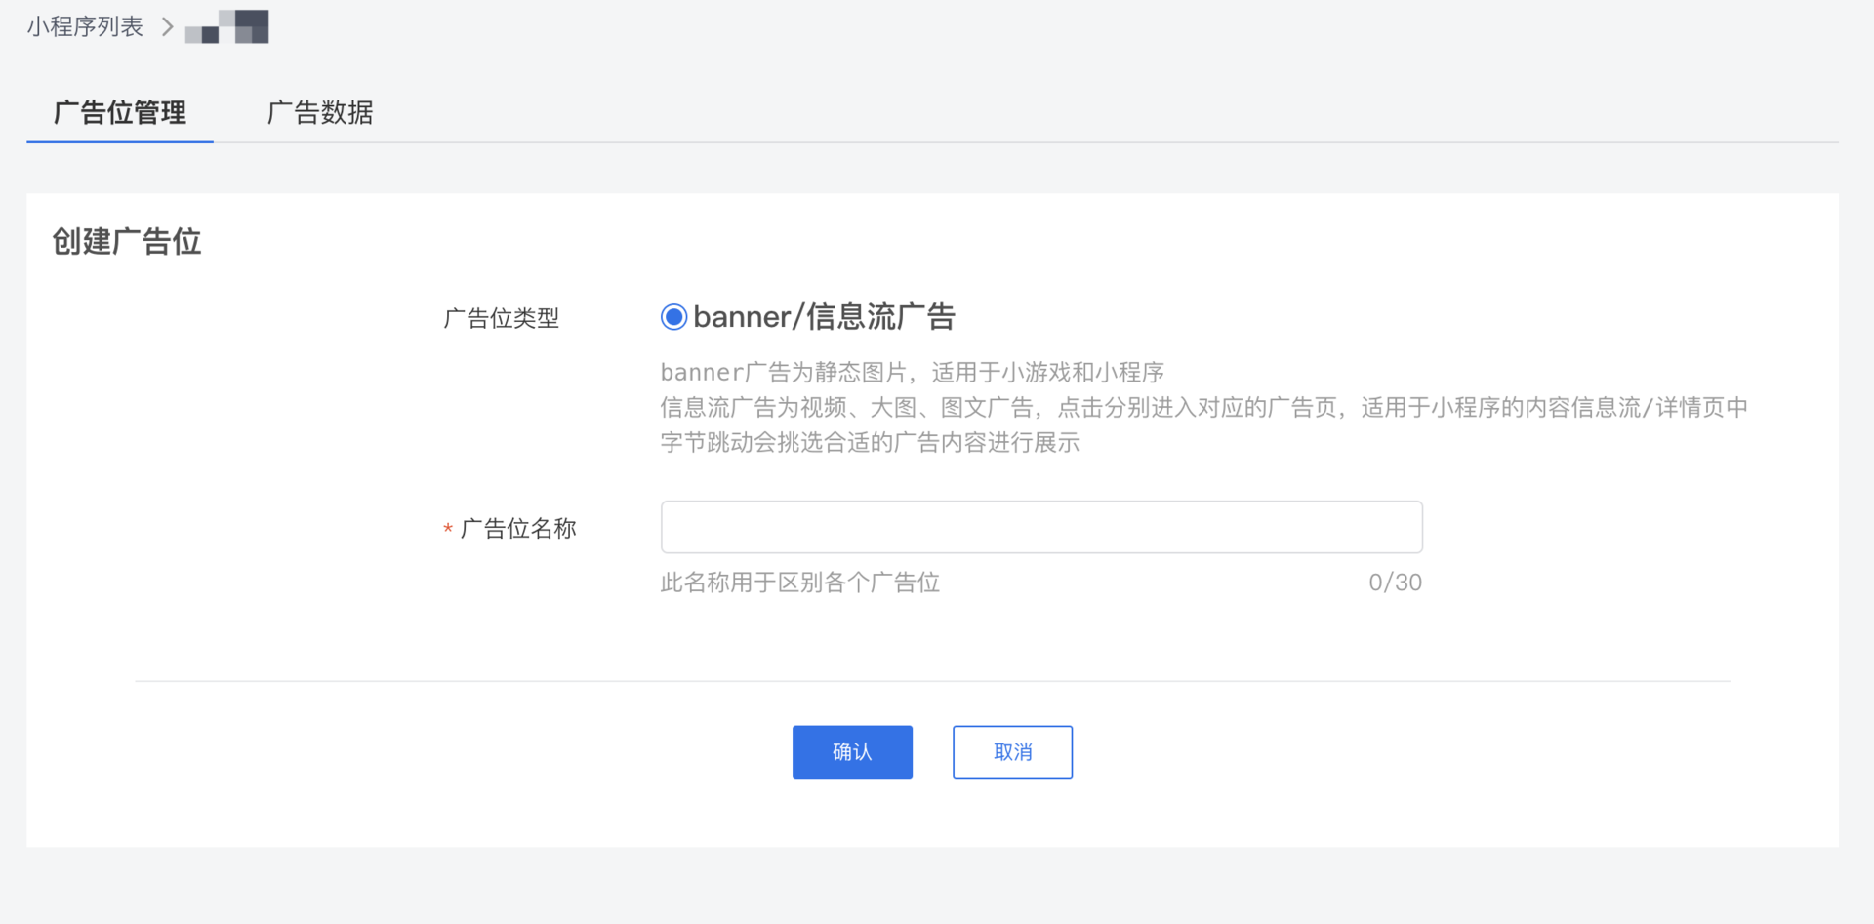Viewport: 1874px width, 924px height.
Task: Click the 创建广告位 heading
Action: click(x=126, y=241)
